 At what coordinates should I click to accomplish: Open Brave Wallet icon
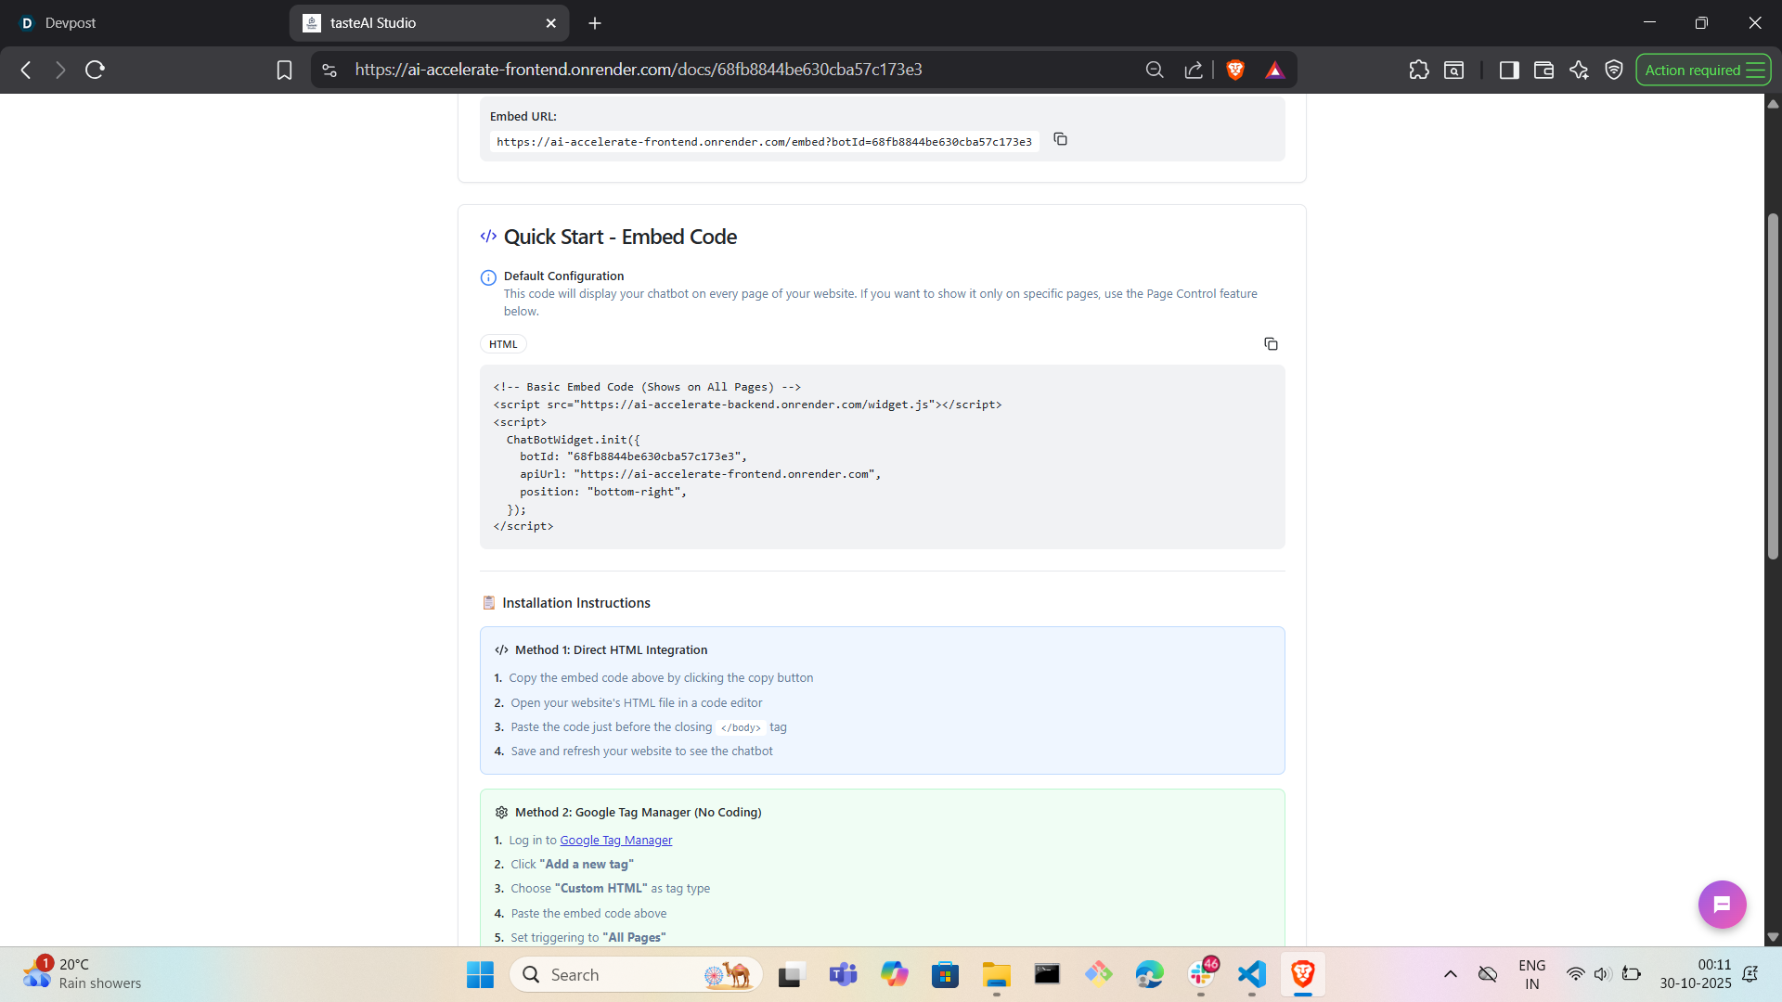[1543, 70]
